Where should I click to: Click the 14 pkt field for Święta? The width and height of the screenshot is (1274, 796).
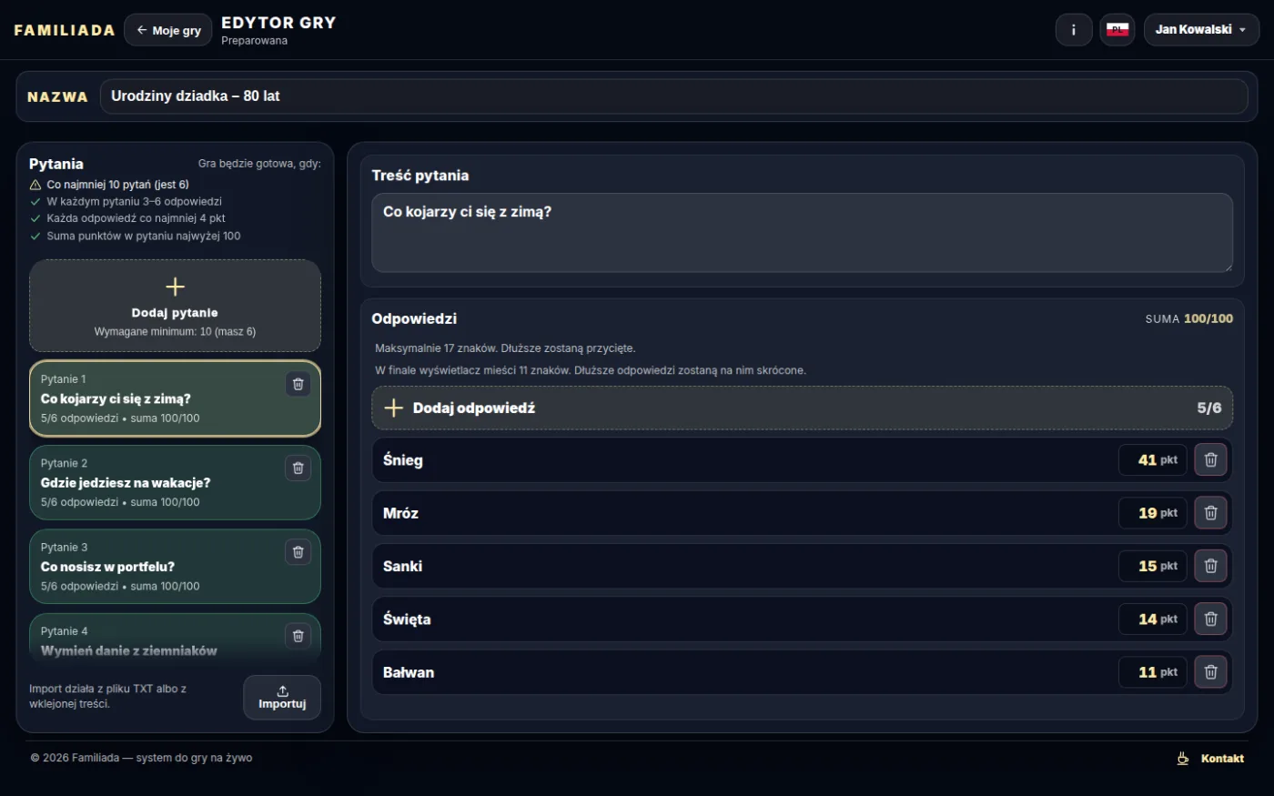1152,619
